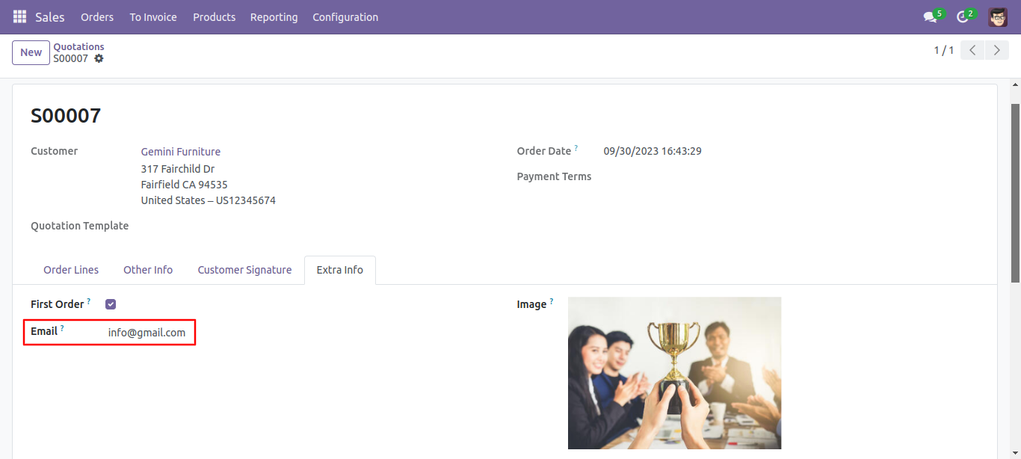The image size is (1021, 459).
Task: Click the Image help question mark
Action: (x=552, y=301)
